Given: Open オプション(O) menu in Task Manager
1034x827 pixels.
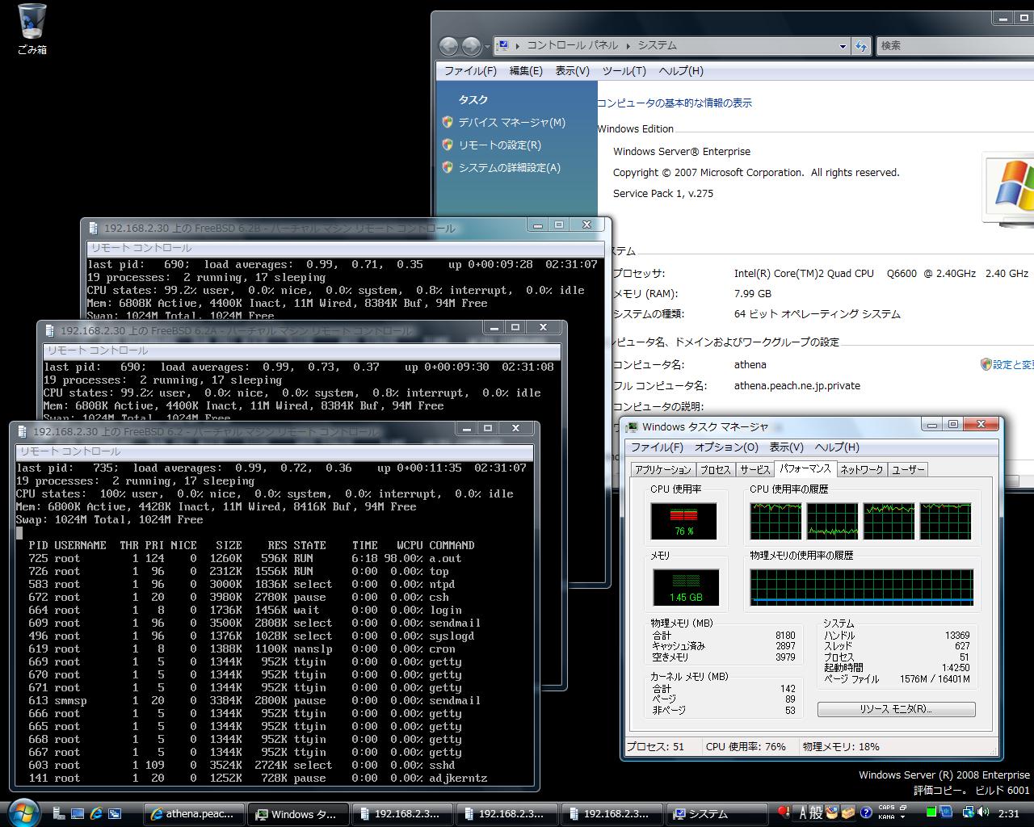Looking at the screenshot, I should tap(726, 447).
